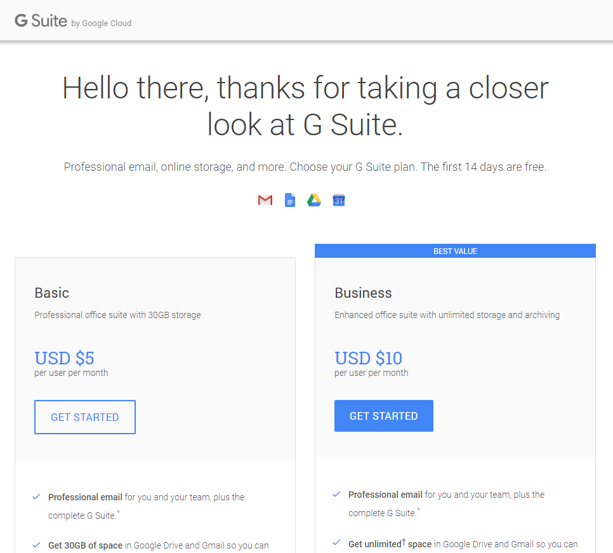Click Business plan Professional email checkmark
The image size is (613, 553).
[x=336, y=495]
